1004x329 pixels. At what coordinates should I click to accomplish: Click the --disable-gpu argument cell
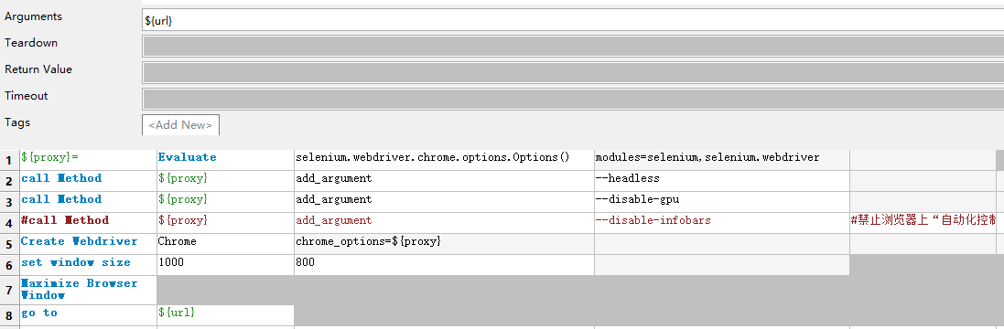[722, 202]
